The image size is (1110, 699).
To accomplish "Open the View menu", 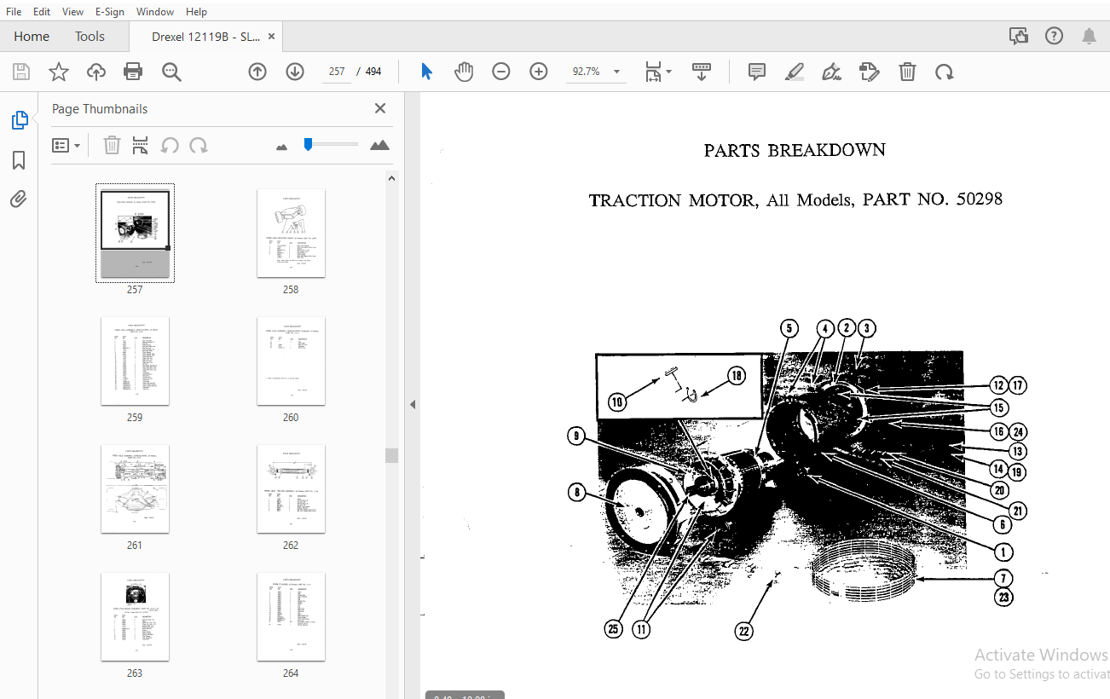I will coord(73,12).
